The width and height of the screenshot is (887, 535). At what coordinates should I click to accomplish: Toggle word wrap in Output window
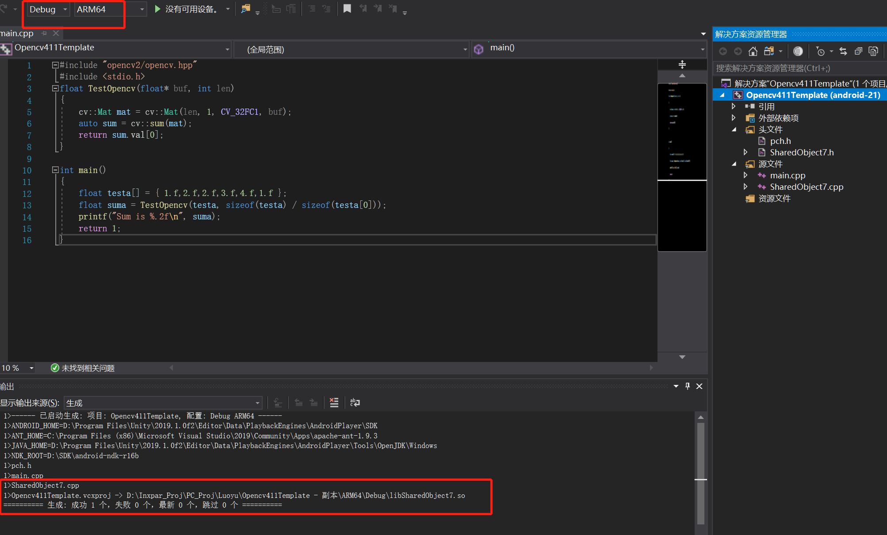355,403
